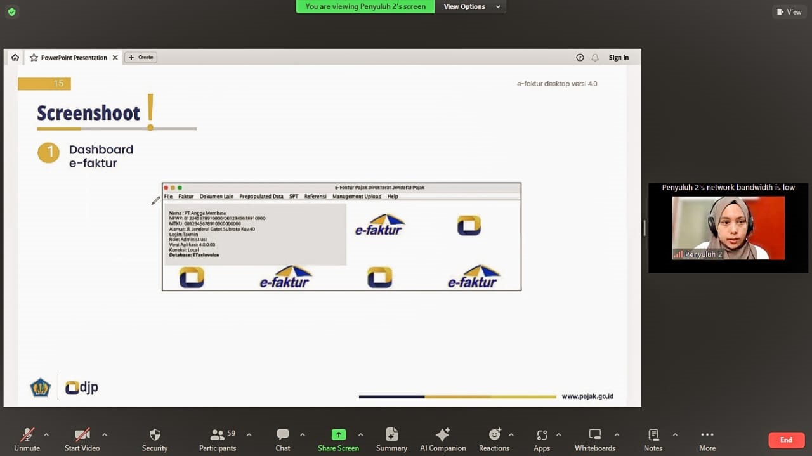Select the PowerPoint Presentation tab
Viewport: 812px width, 456px height.
74,58
